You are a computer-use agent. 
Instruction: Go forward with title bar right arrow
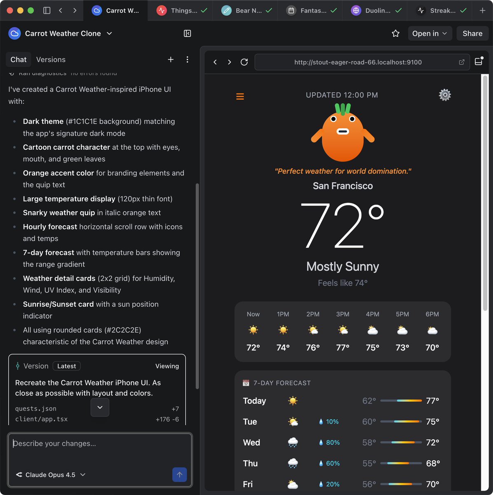(75, 10)
